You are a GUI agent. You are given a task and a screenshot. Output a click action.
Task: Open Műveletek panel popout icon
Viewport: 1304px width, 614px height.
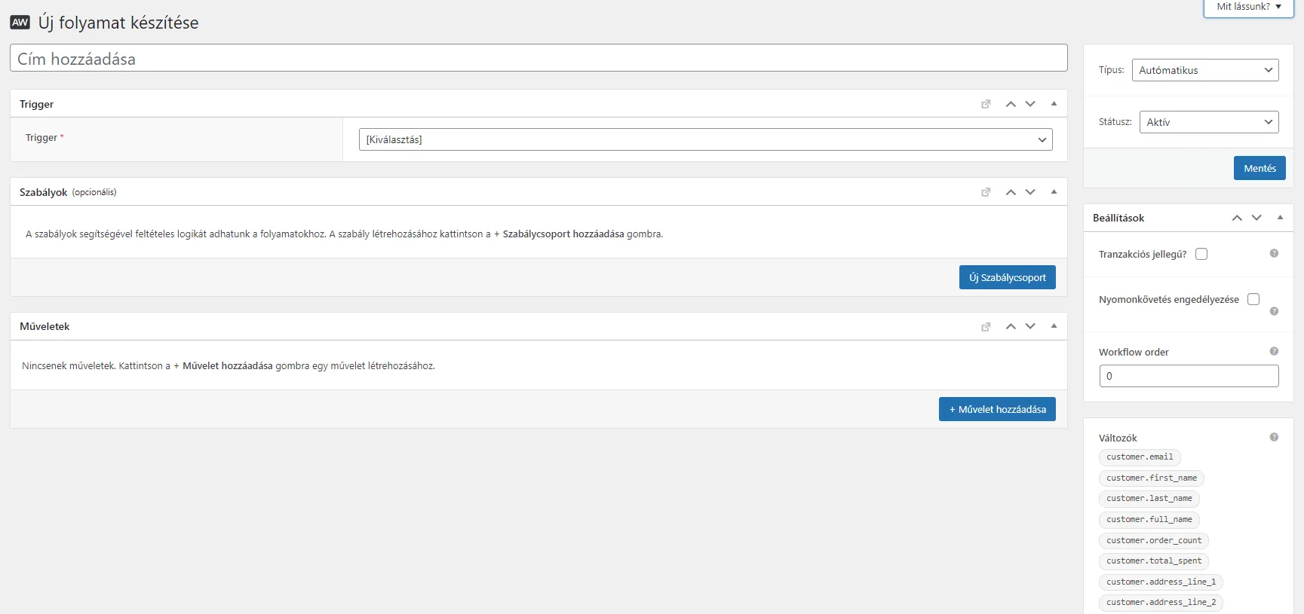pos(986,326)
